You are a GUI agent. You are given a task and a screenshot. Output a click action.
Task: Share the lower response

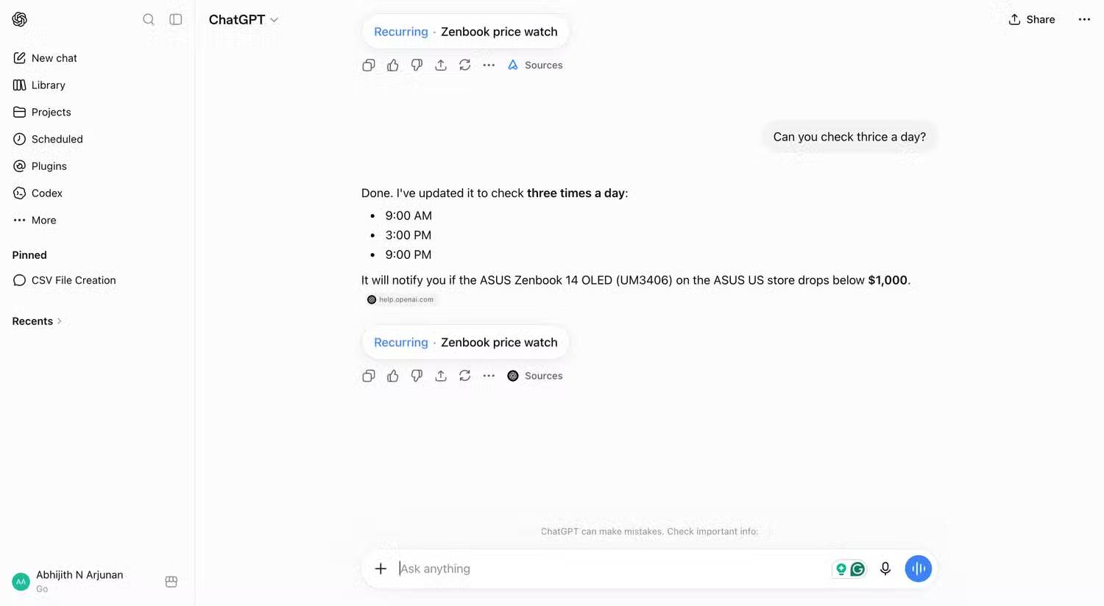pos(441,376)
